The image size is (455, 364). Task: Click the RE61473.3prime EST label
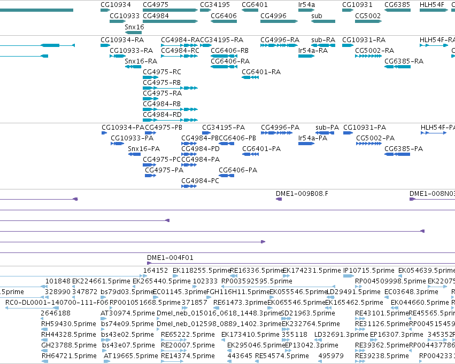click(x=240, y=303)
